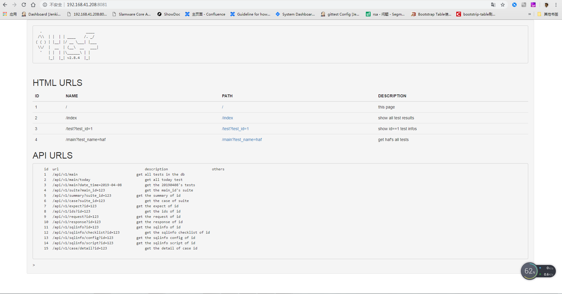
Task: Open the bootstrip-table bookmark
Action: point(476,14)
